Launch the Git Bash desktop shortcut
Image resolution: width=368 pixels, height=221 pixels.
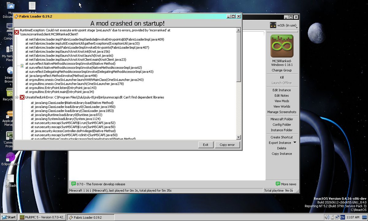(x=10, y=179)
